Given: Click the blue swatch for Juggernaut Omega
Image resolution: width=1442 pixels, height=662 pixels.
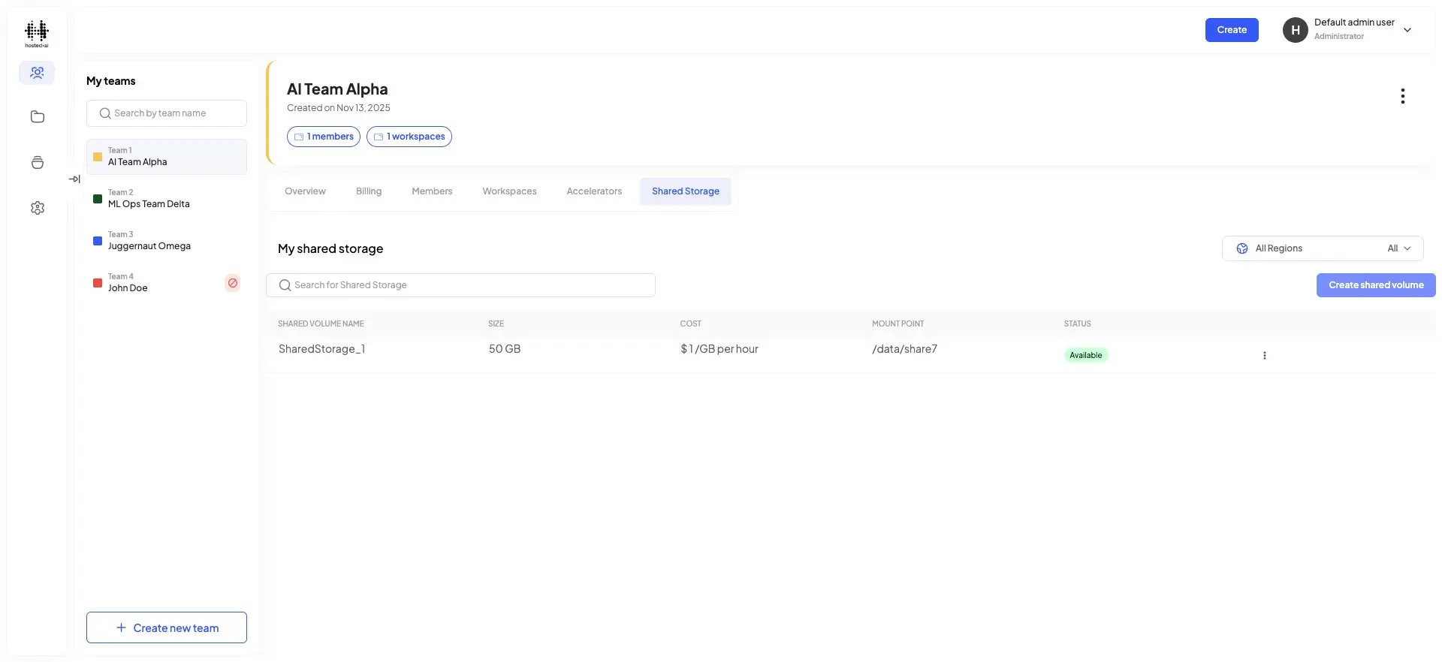Looking at the screenshot, I should point(98,241).
